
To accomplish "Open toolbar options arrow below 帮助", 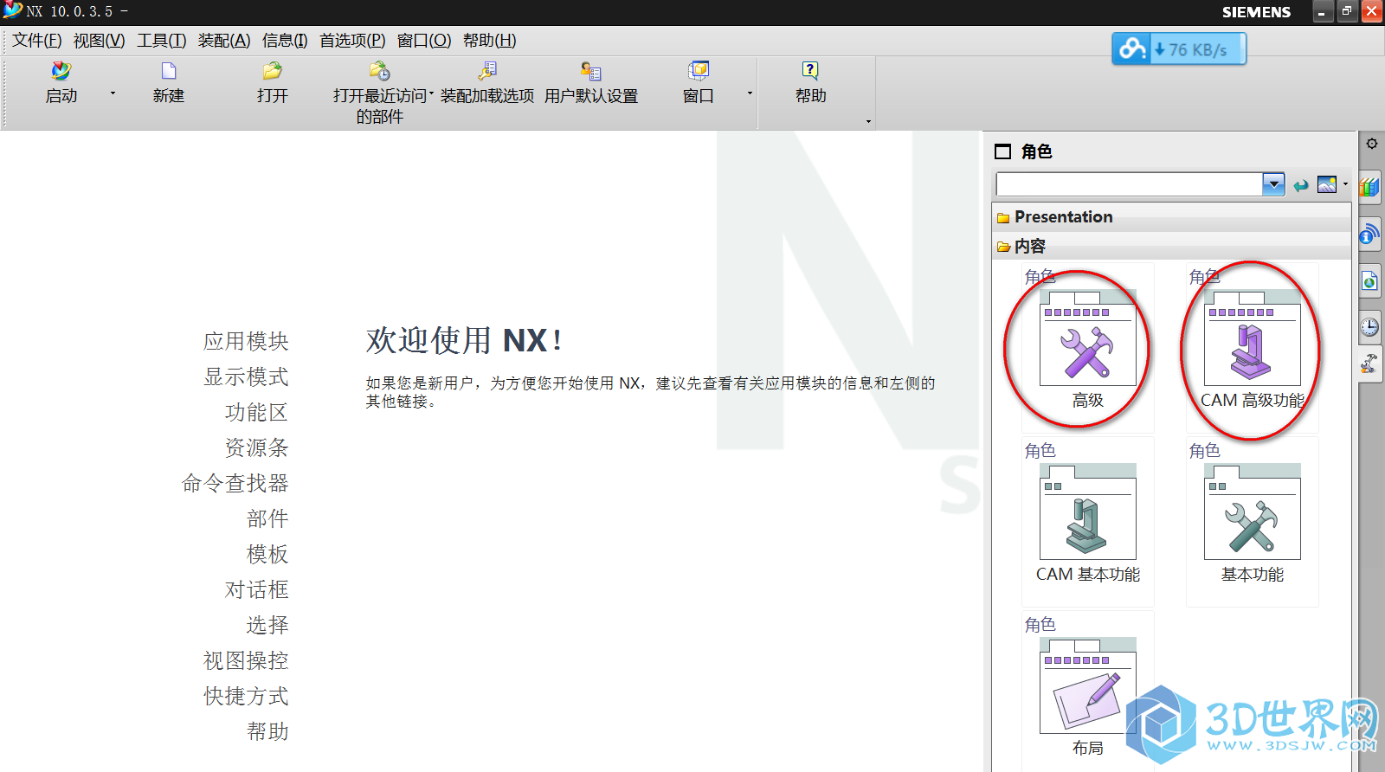I will point(868,122).
